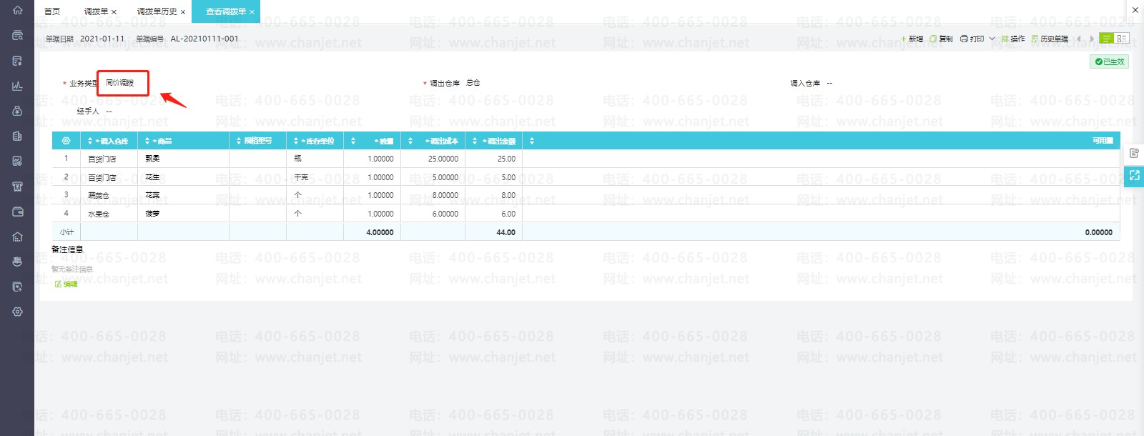Open the second sidebar module icon
Screen dimensions: 1144x436
[17, 35]
